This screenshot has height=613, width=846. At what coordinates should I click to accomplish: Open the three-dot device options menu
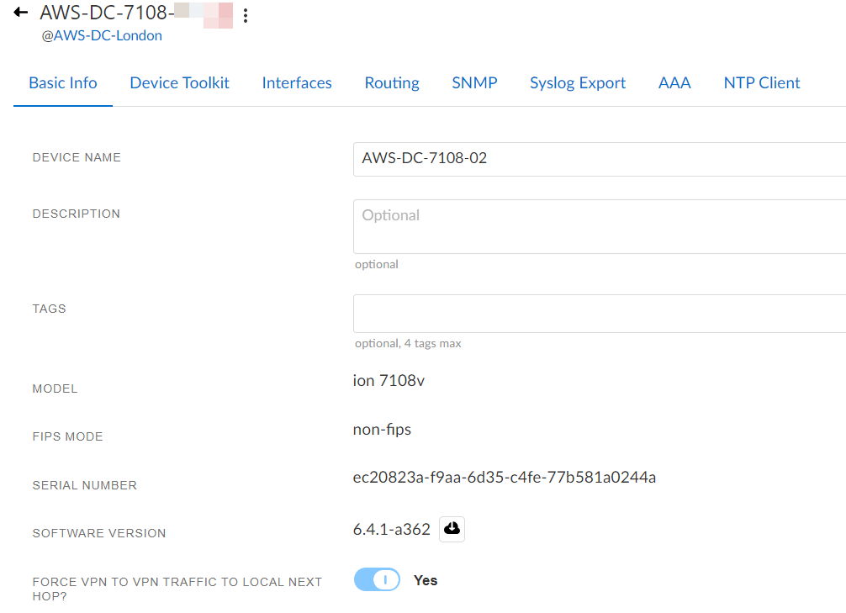246,15
